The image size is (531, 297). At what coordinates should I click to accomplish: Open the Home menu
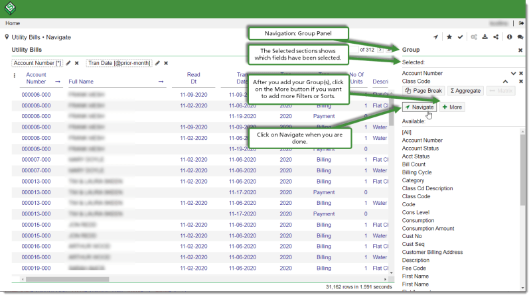13,23
